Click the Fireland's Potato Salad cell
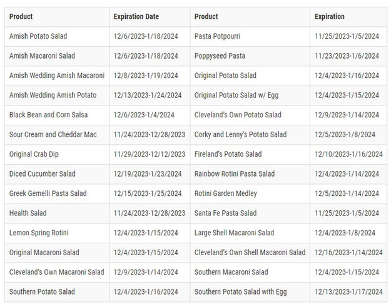This screenshot has height=307, width=391. [x=228, y=155]
